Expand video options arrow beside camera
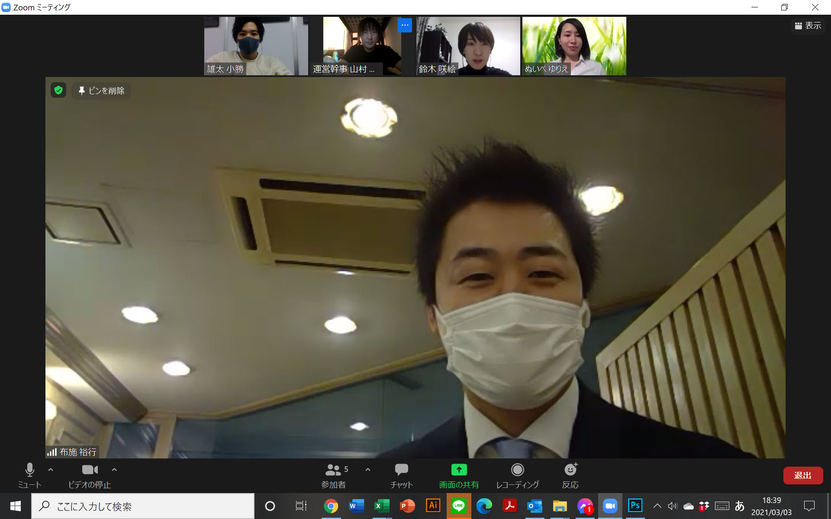Viewport: 831px width, 519px height. pos(114,469)
